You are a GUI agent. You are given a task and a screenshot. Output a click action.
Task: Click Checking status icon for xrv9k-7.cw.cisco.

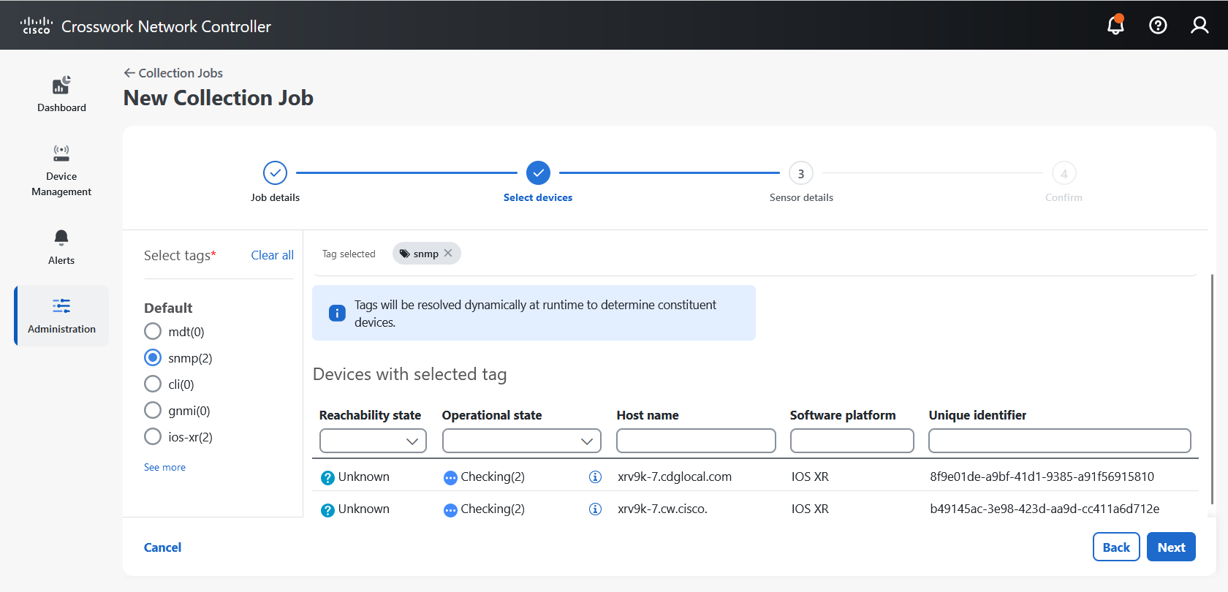point(450,509)
